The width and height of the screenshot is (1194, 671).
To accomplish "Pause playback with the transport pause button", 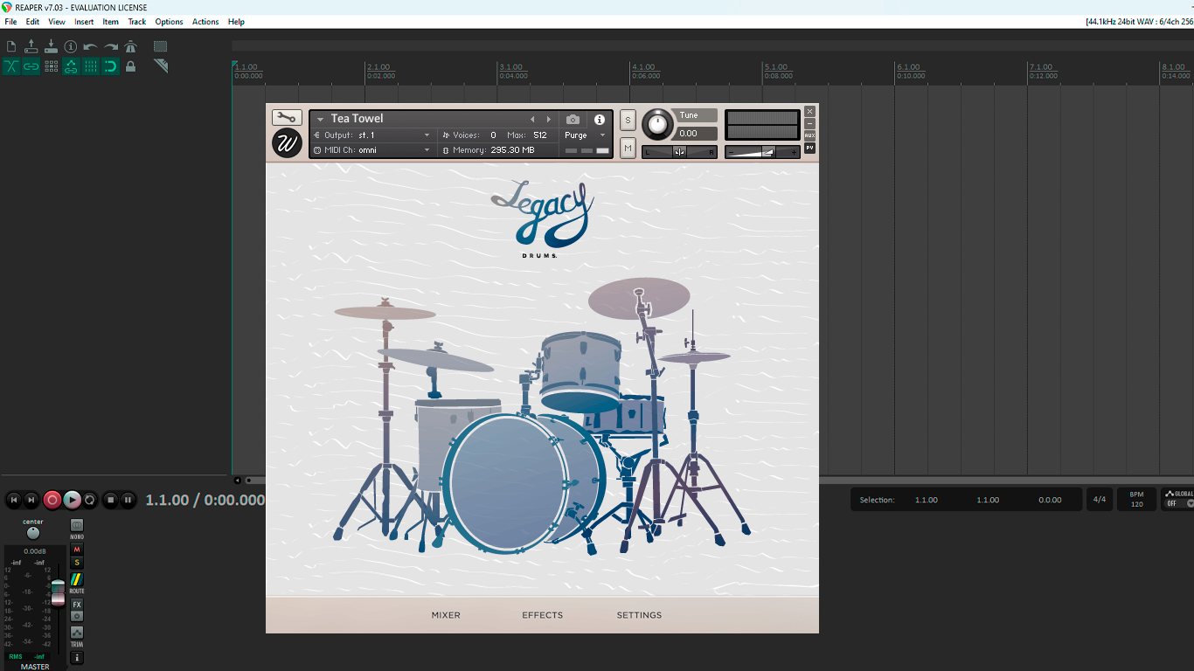I will point(128,500).
